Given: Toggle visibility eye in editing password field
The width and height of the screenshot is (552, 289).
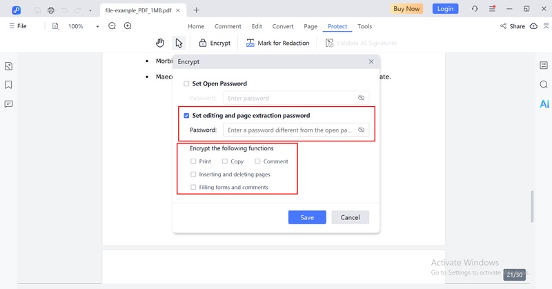Looking at the screenshot, I should click(x=361, y=130).
